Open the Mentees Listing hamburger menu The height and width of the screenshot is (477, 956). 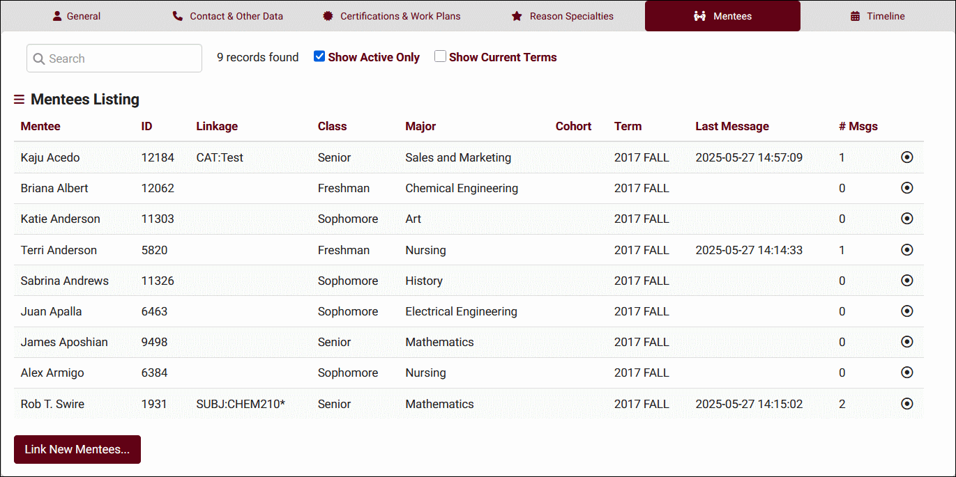point(19,100)
